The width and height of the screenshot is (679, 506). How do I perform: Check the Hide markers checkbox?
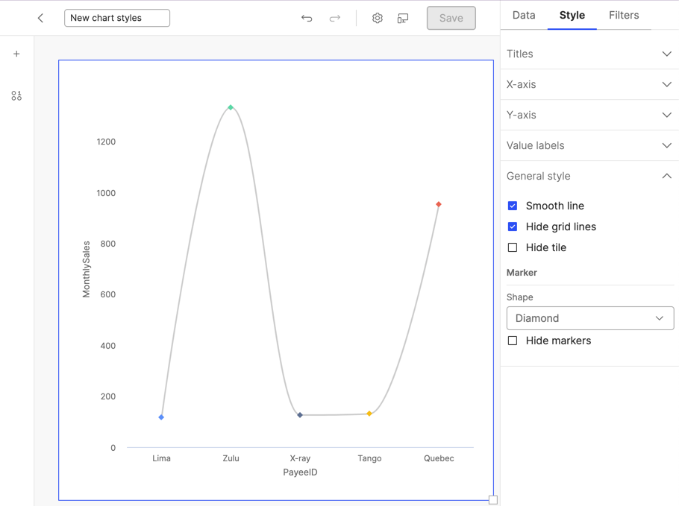point(513,341)
